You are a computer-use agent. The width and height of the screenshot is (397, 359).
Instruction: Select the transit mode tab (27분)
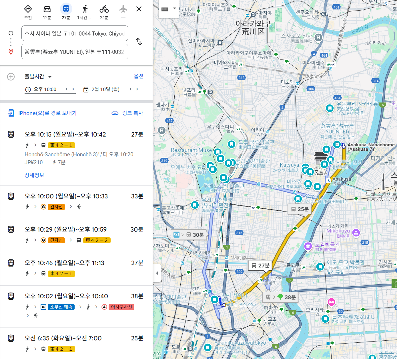pos(66,12)
